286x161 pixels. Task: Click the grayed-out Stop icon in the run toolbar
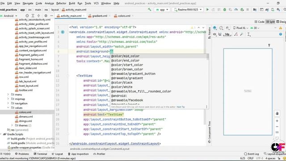pos(248,9)
